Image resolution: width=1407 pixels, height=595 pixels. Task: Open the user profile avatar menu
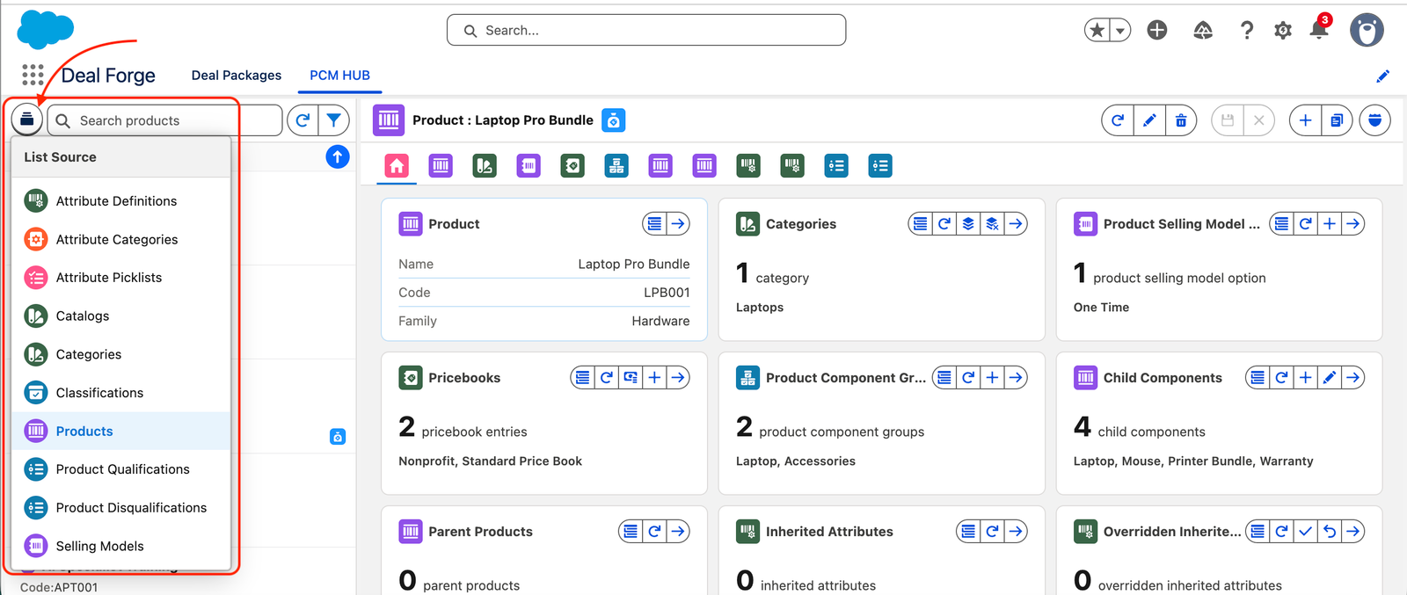(x=1367, y=30)
